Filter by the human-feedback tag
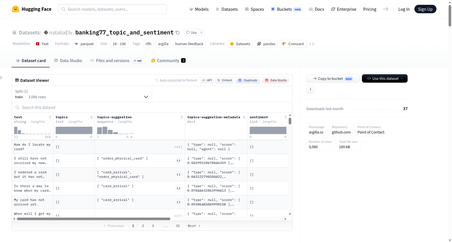This screenshot has height=243, width=452. (189, 44)
